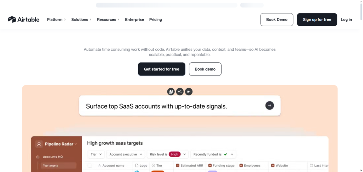363x172 pixels.
Task: Open the Platform menu
Action: (56, 20)
